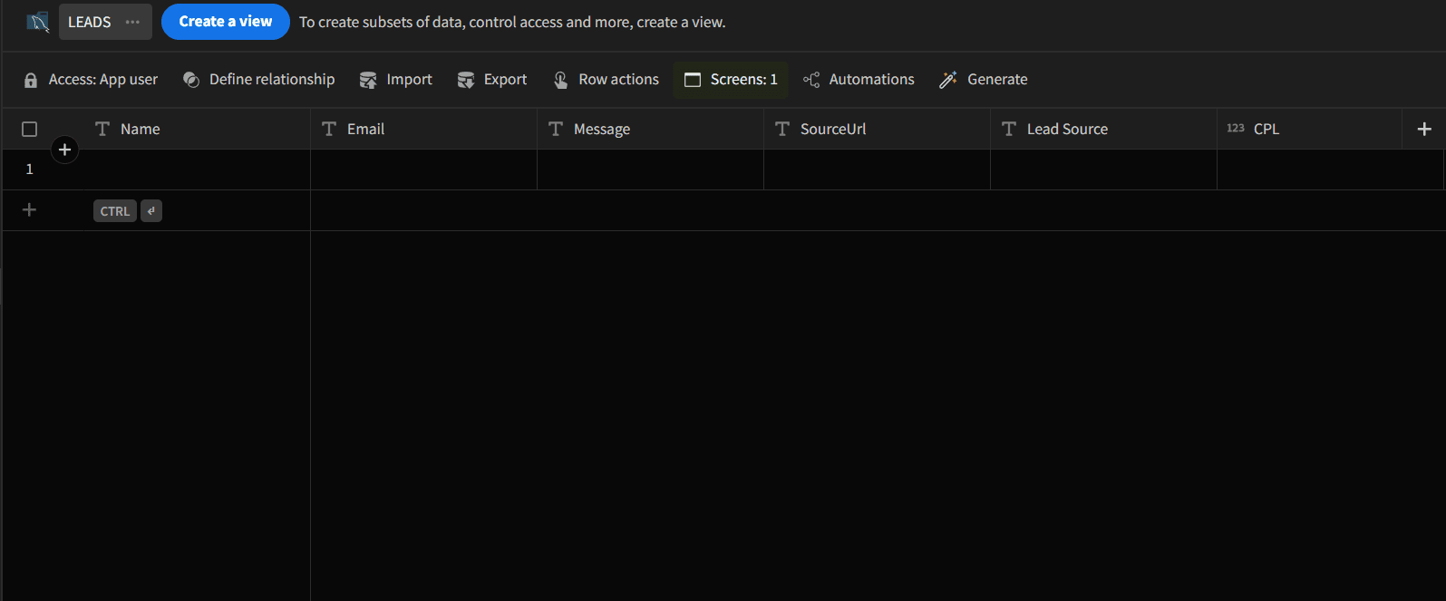Open the SourceUrl column header

click(878, 129)
